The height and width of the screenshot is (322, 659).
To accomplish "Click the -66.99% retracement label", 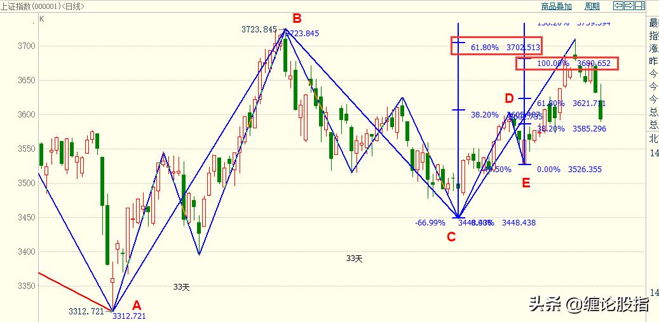I will pyautogui.click(x=430, y=223).
